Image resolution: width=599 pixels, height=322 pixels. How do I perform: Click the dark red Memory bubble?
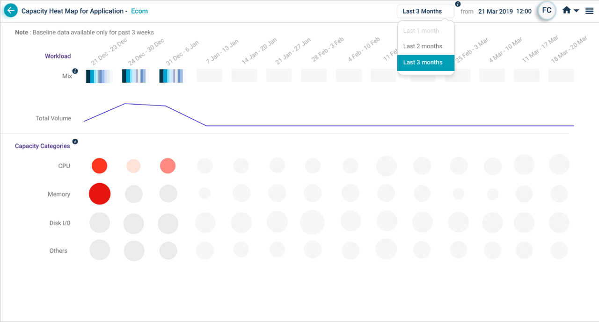click(x=99, y=193)
